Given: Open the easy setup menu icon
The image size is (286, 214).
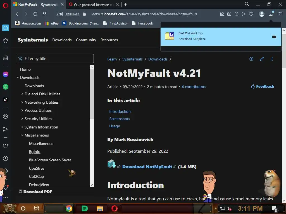Looking at the screenshot, I should click(x=280, y=14).
